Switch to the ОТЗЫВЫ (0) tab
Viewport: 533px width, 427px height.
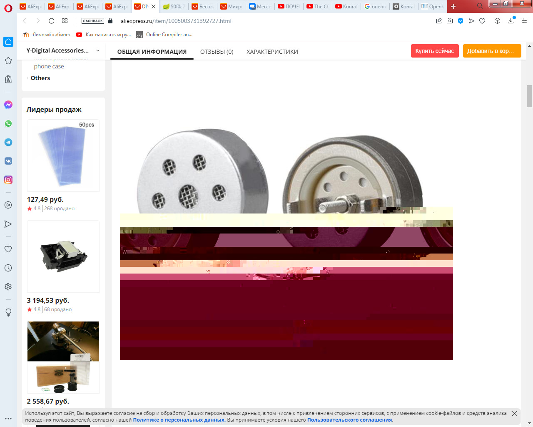tap(217, 52)
